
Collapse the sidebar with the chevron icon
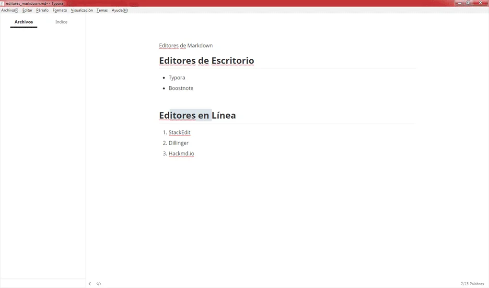(x=89, y=283)
